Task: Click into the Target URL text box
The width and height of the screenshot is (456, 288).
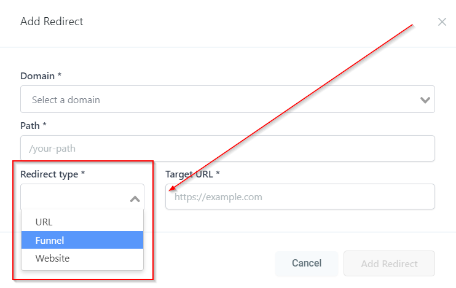Action: click(x=300, y=197)
